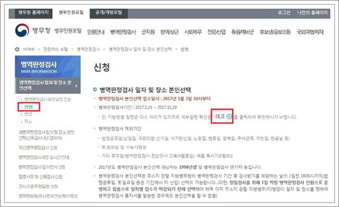Click 병역판정검사 일자 및 장소 본인선택 breadcrumb
339x207 pixels.
[140, 49]
